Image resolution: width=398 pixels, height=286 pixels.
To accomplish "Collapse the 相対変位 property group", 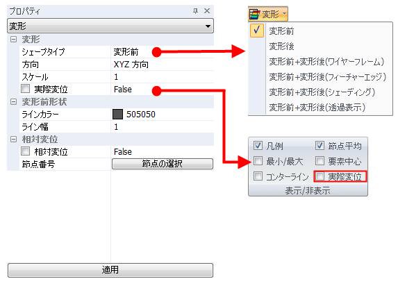I will (13, 140).
